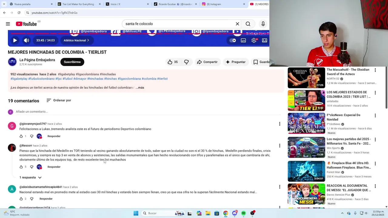
Task: Switch to Tier List Maker tab
Action: click(79, 4)
